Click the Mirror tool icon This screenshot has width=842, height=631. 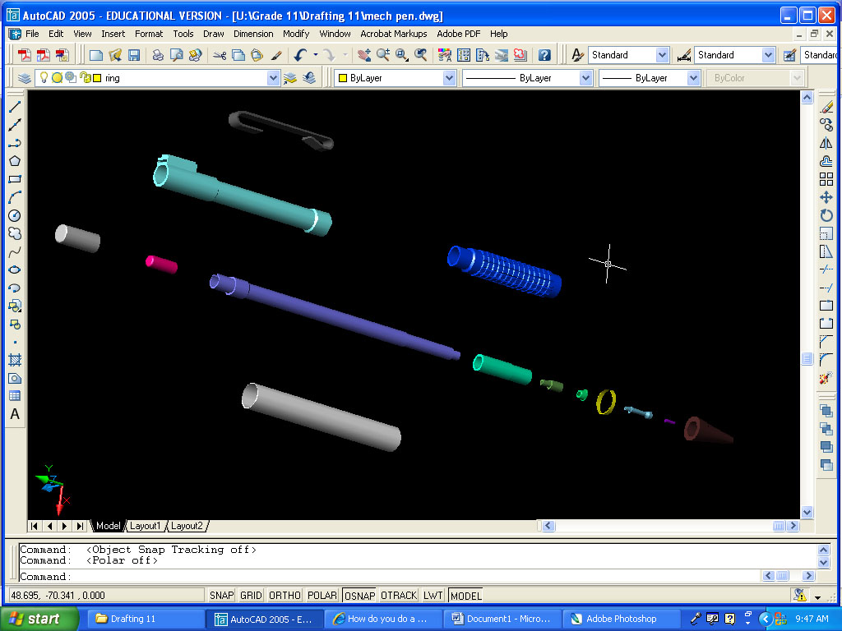(x=826, y=143)
